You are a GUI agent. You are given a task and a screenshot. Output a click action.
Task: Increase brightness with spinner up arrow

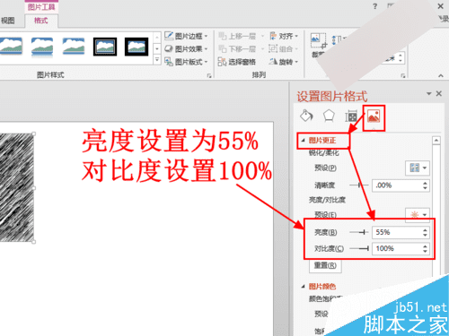tap(425, 229)
